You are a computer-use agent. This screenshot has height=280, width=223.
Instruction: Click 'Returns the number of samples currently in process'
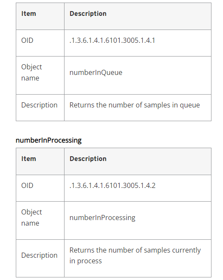[x=135, y=256]
